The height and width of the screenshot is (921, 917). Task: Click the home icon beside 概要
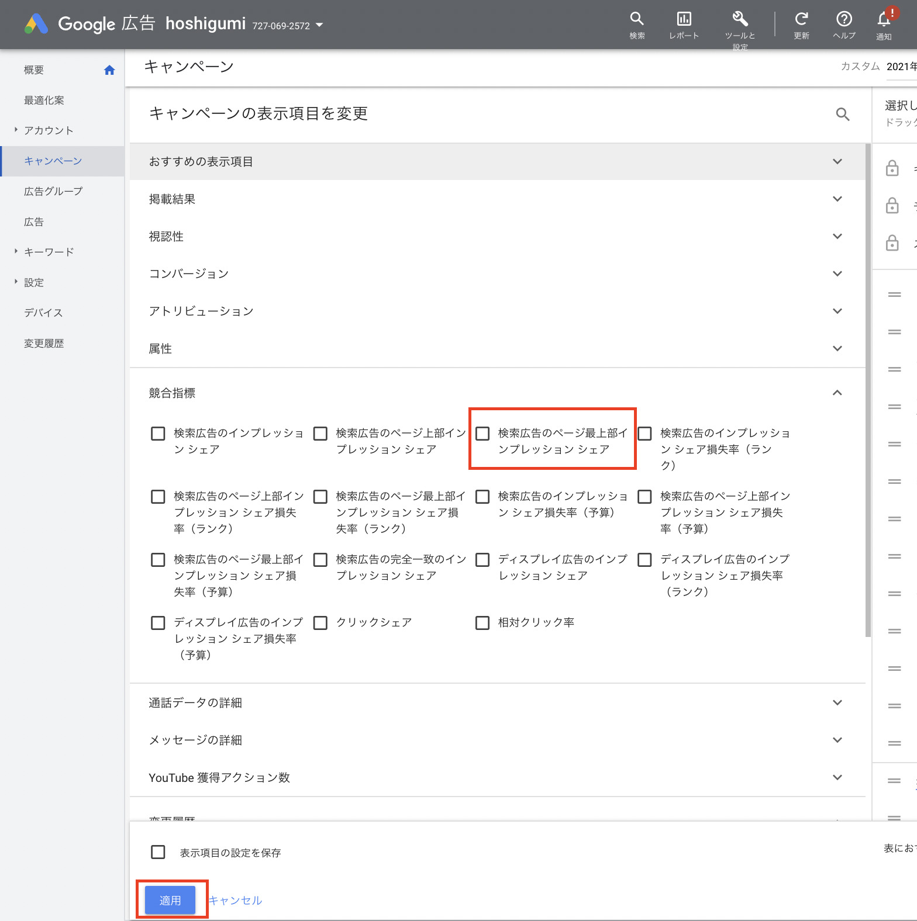click(x=109, y=70)
